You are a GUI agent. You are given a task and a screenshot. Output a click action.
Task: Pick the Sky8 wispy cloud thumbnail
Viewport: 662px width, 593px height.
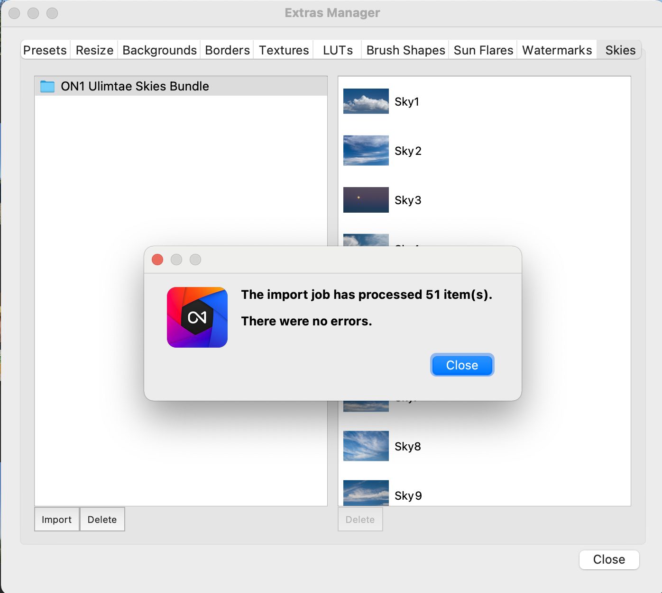(366, 446)
